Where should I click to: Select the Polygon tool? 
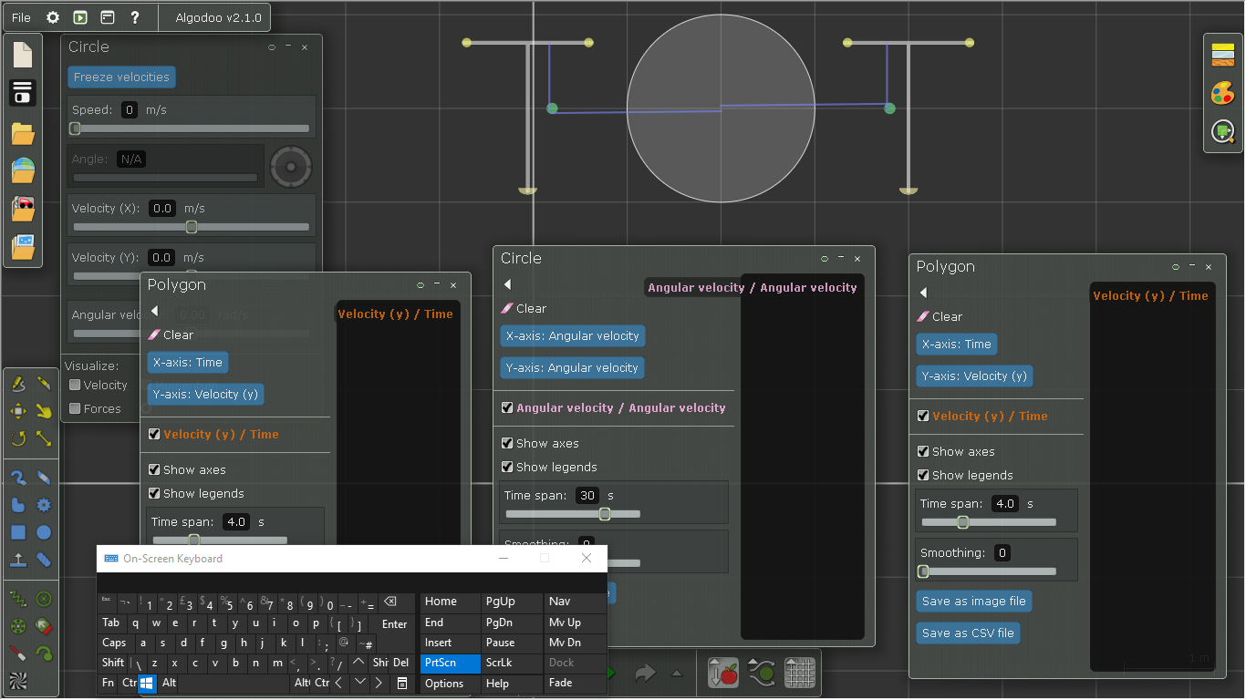(x=18, y=505)
